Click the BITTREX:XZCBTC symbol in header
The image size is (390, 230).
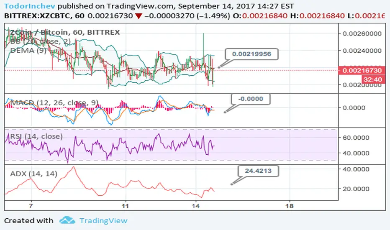point(38,15)
